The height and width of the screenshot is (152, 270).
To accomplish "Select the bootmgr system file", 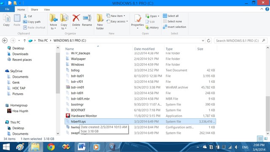I will [140, 104].
